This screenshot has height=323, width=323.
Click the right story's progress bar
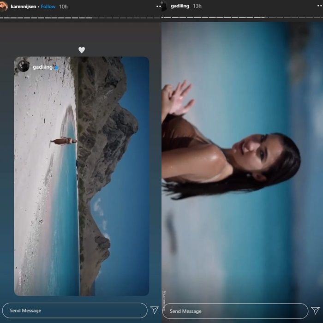point(242,18)
